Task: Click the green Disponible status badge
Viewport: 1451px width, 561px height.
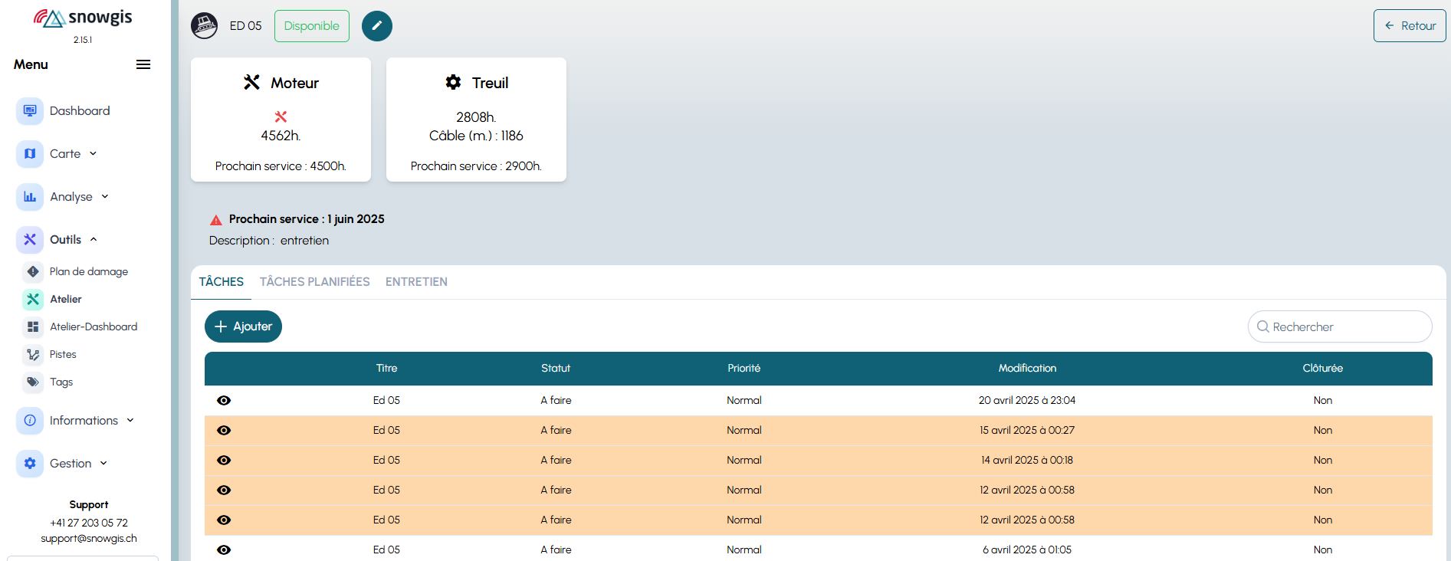Action: pos(311,26)
